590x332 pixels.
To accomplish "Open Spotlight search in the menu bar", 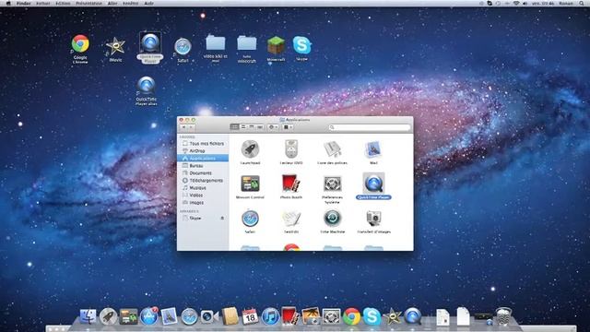I will point(581,4).
